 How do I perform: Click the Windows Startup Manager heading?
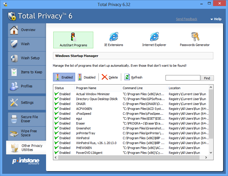pyautogui.click(x=77, y=56)
